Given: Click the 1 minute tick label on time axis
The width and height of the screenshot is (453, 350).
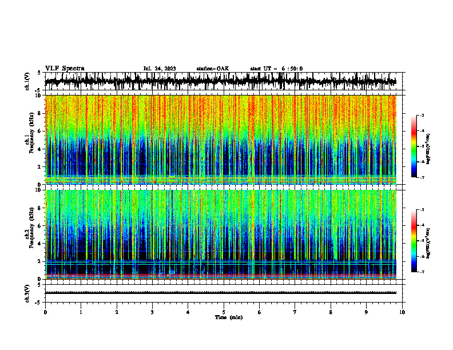Looking at the screenshot, I should click(81, 312).
